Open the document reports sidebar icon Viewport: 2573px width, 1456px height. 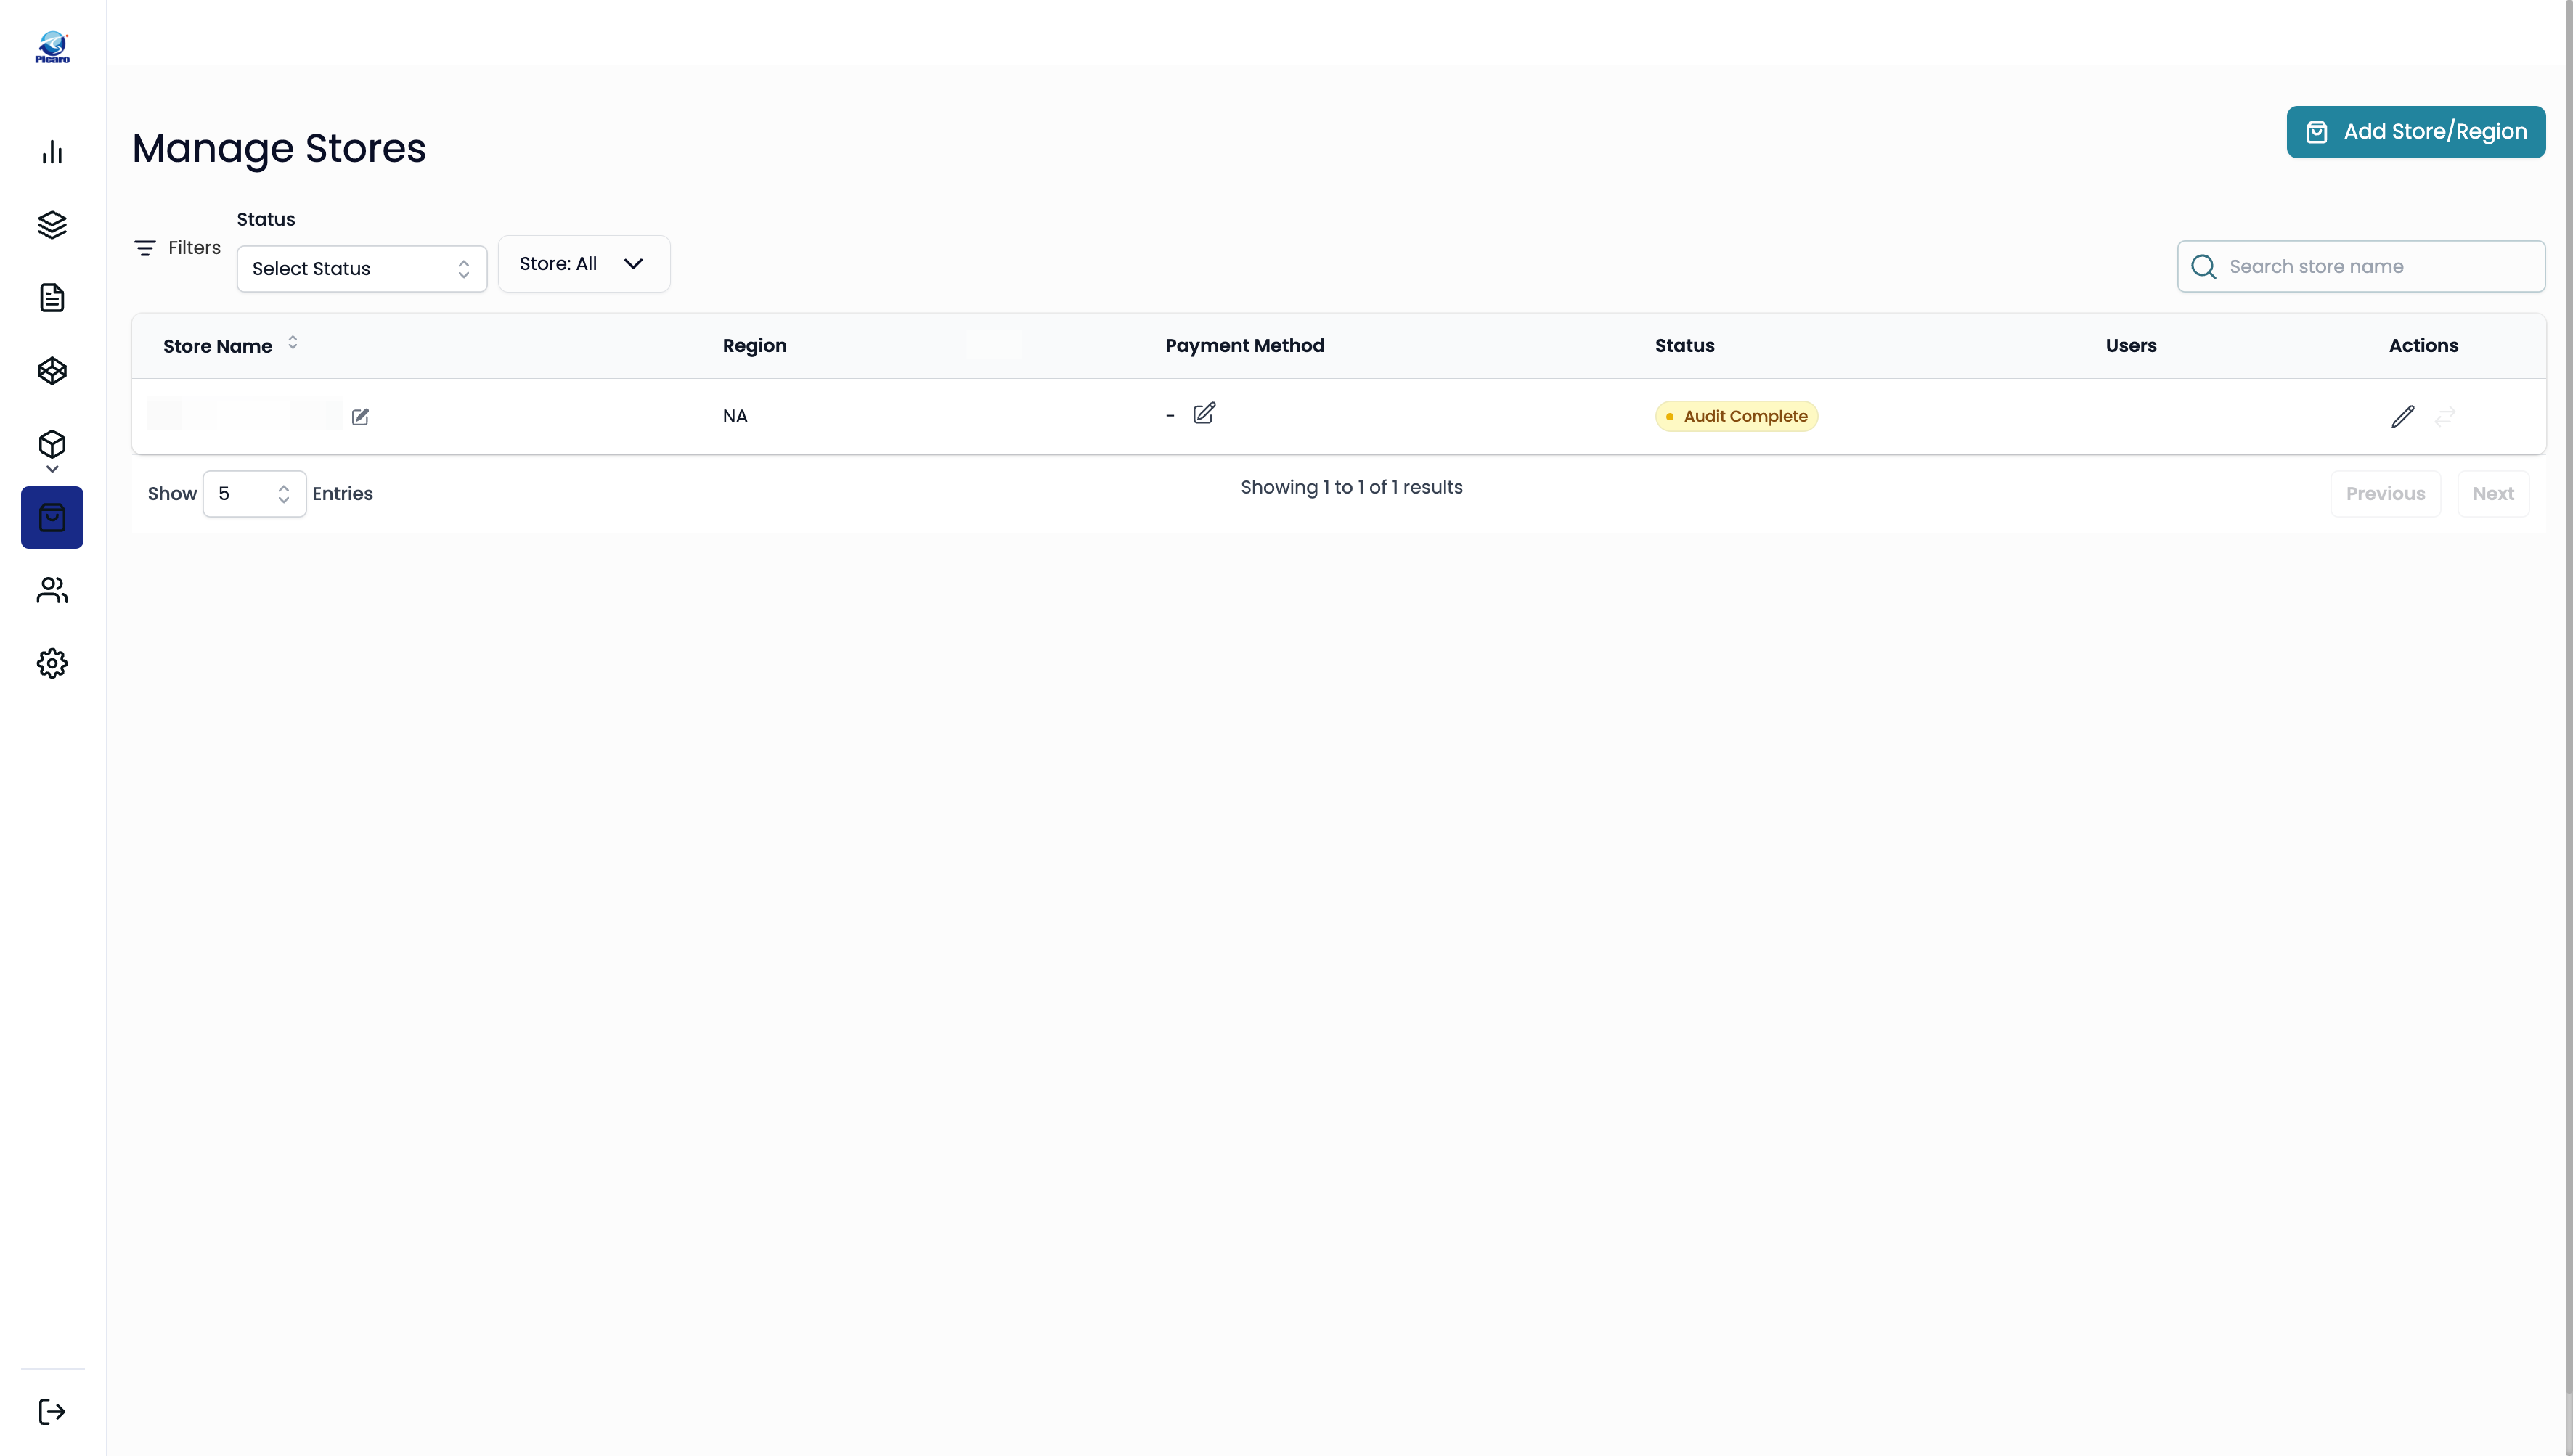click(52, 298)
